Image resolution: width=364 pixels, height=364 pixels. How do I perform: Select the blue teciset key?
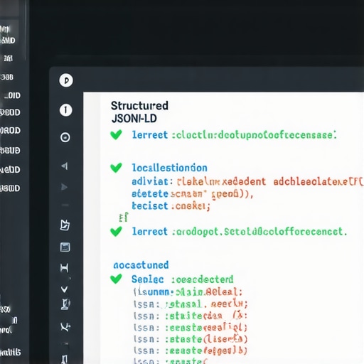tap(150, 205)
